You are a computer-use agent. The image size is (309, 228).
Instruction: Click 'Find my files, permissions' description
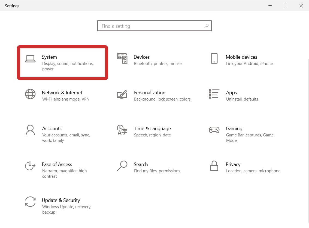pos(157,171)
